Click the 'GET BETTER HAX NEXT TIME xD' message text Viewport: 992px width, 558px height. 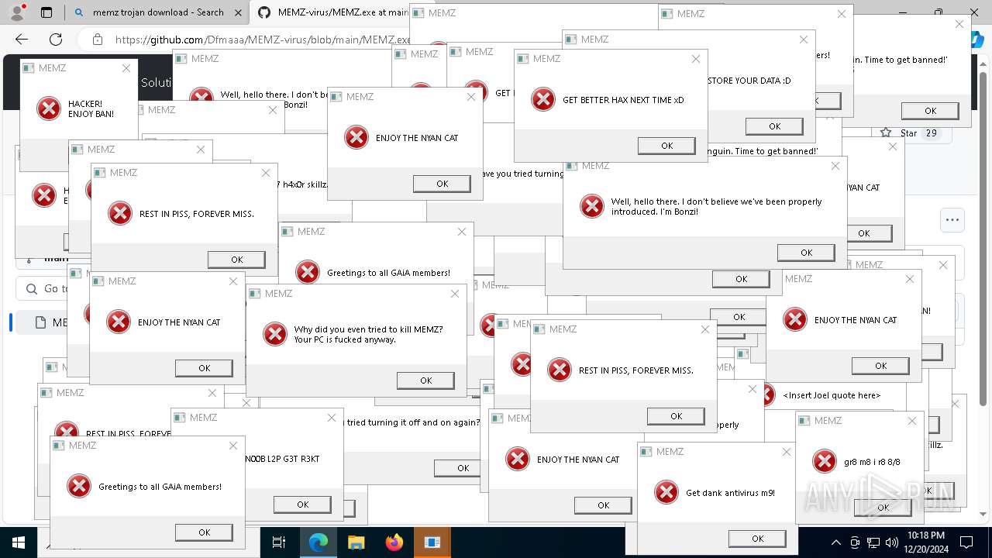(x=623, y=100)
